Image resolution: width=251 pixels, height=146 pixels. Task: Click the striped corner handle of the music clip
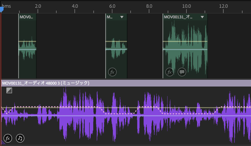(x=3, y=143)
